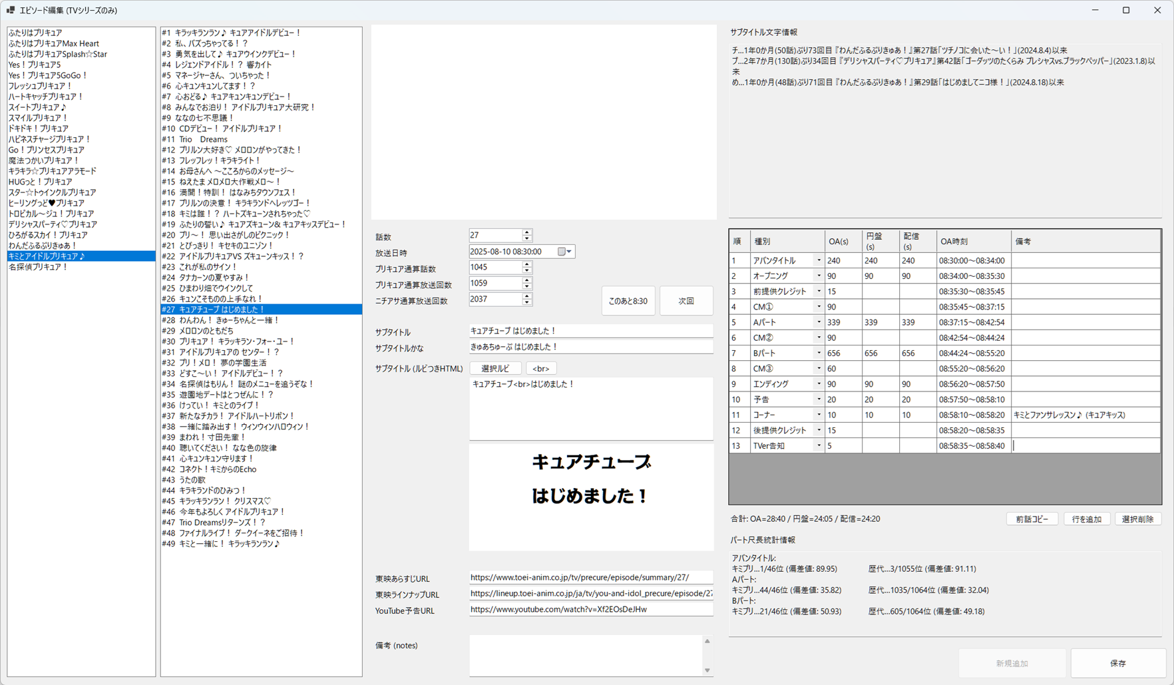Screen dimensions: 1174x685
Task: Add a row with 行を追加
Action: [x=1086, y=519]
